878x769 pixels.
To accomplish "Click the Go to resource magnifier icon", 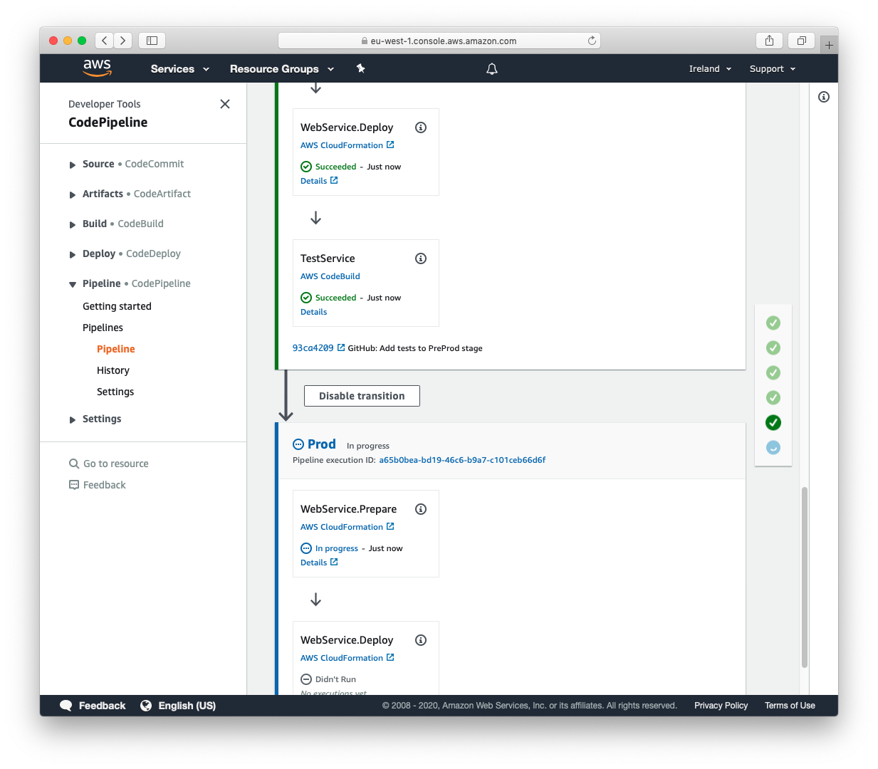I will (73, 464).
